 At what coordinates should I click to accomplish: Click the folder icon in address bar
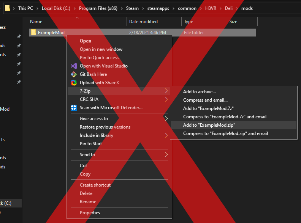tap(7, 8)
